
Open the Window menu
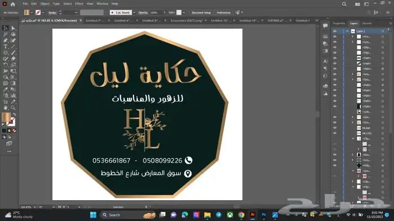pyautogui.click(x=102, y=4)
